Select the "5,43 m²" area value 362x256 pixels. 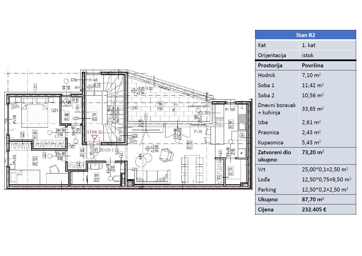pyautogui.click(x=312, y=142)
